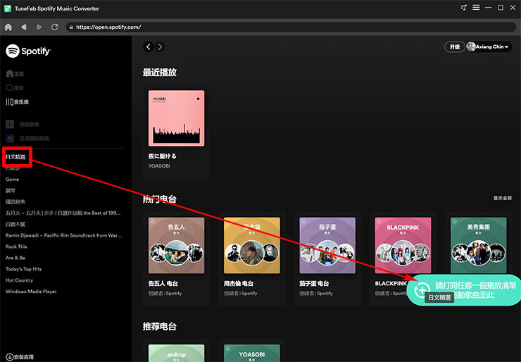The height and width of the screenshot is (362, 521).
Task: Click the Spotify forward chevron button
Action: click(x=161, y=46)
